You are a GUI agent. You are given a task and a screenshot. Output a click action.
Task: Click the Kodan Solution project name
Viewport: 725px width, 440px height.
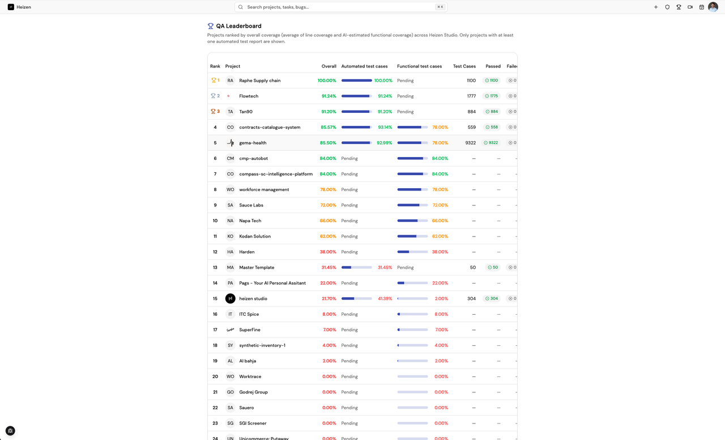click(255, 236)
